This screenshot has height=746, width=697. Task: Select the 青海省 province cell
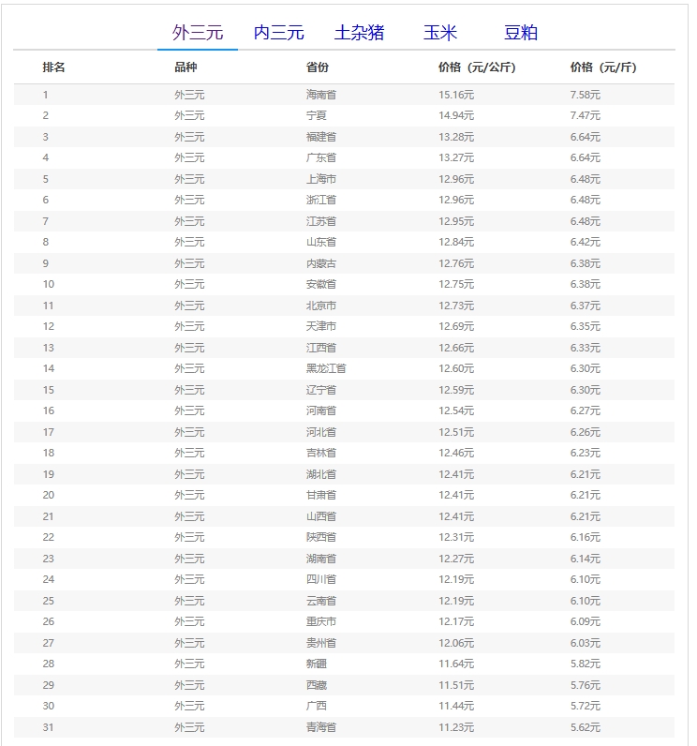coord(321,727)
